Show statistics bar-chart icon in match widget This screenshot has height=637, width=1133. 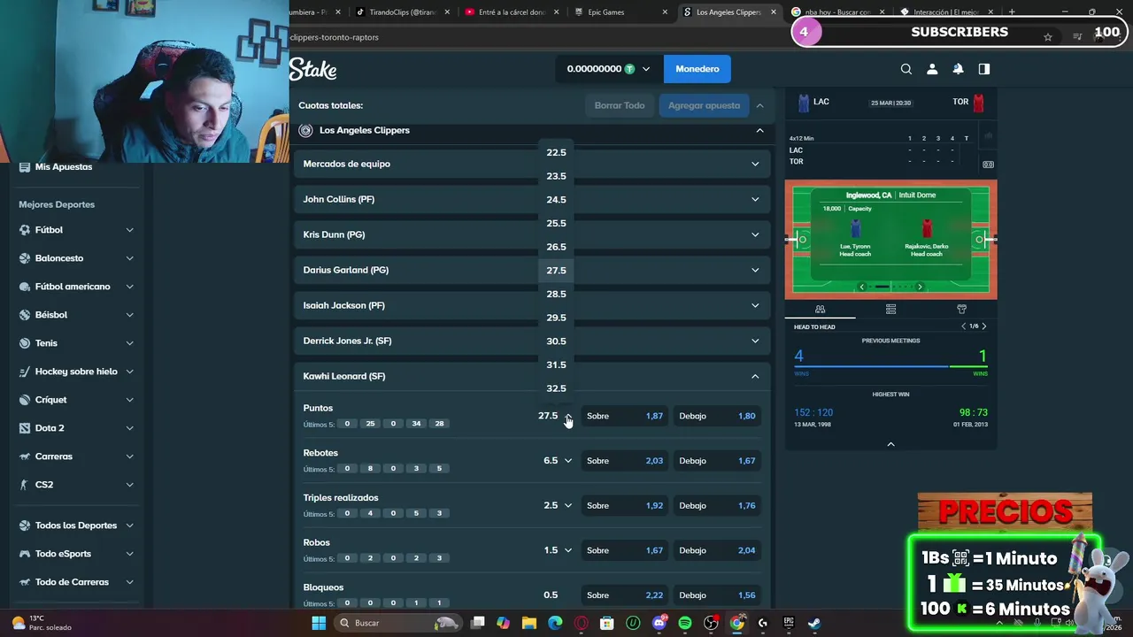coord(988,135)
